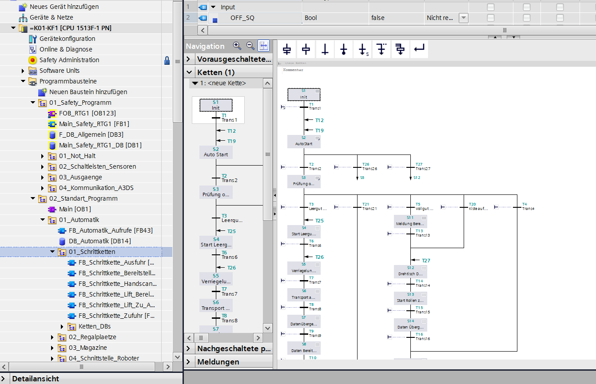This screenshot has height=384, width=596.
Task: Open the Meldungen section
Action: (188, 362)
